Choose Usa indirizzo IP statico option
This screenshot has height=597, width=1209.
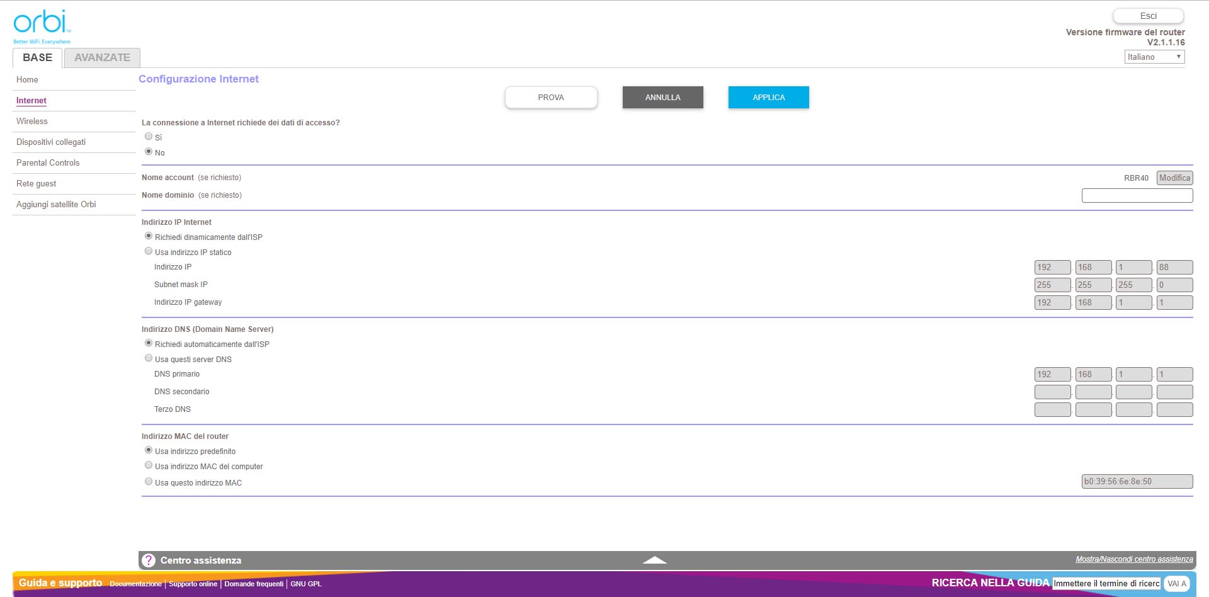click(149, 251)
